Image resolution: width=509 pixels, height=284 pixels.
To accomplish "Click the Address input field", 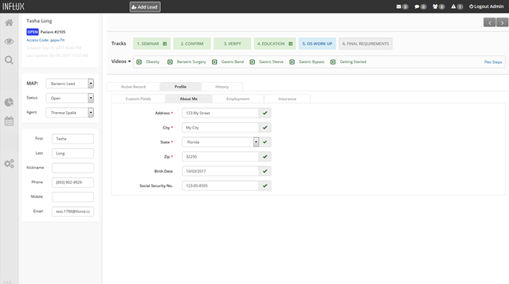I will tap(220, 113).
